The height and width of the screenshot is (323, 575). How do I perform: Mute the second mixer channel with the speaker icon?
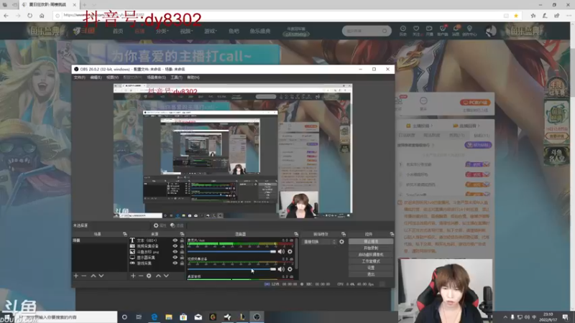click(281, 269)
